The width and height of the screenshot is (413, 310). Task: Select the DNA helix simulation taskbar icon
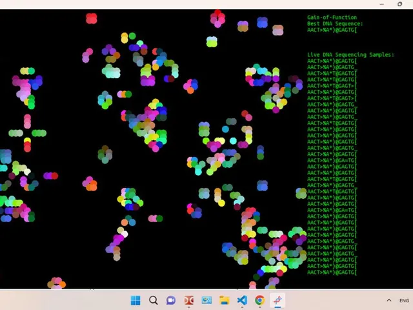(x=277, y=300)
